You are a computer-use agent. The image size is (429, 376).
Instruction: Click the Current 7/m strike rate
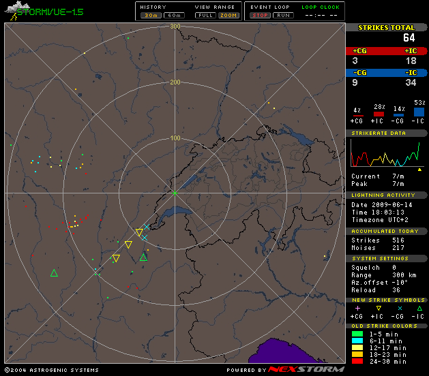[x=378, y=176]
